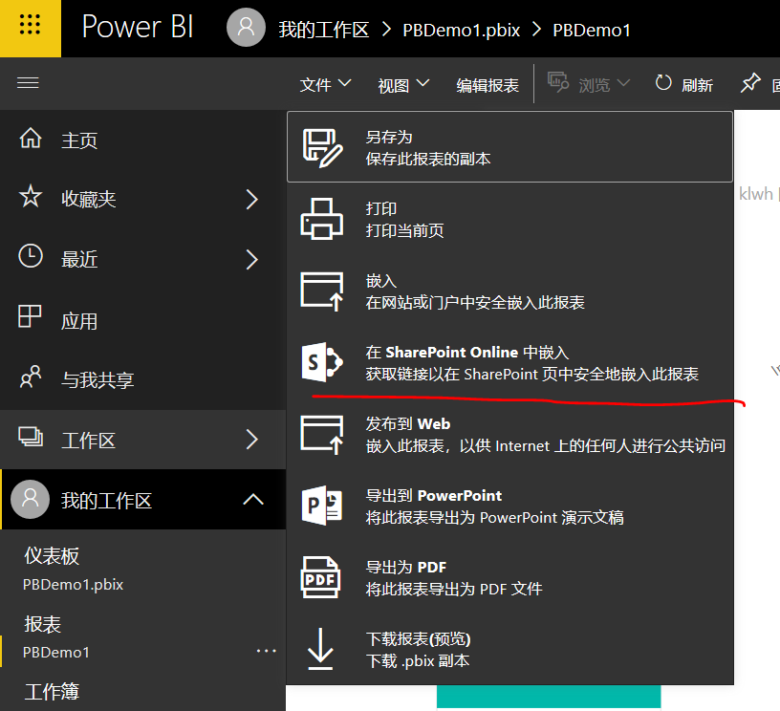Screen dimensions: 780x711
Task: Open the 视图 dropdown chevron
Action: pos(424,83)
